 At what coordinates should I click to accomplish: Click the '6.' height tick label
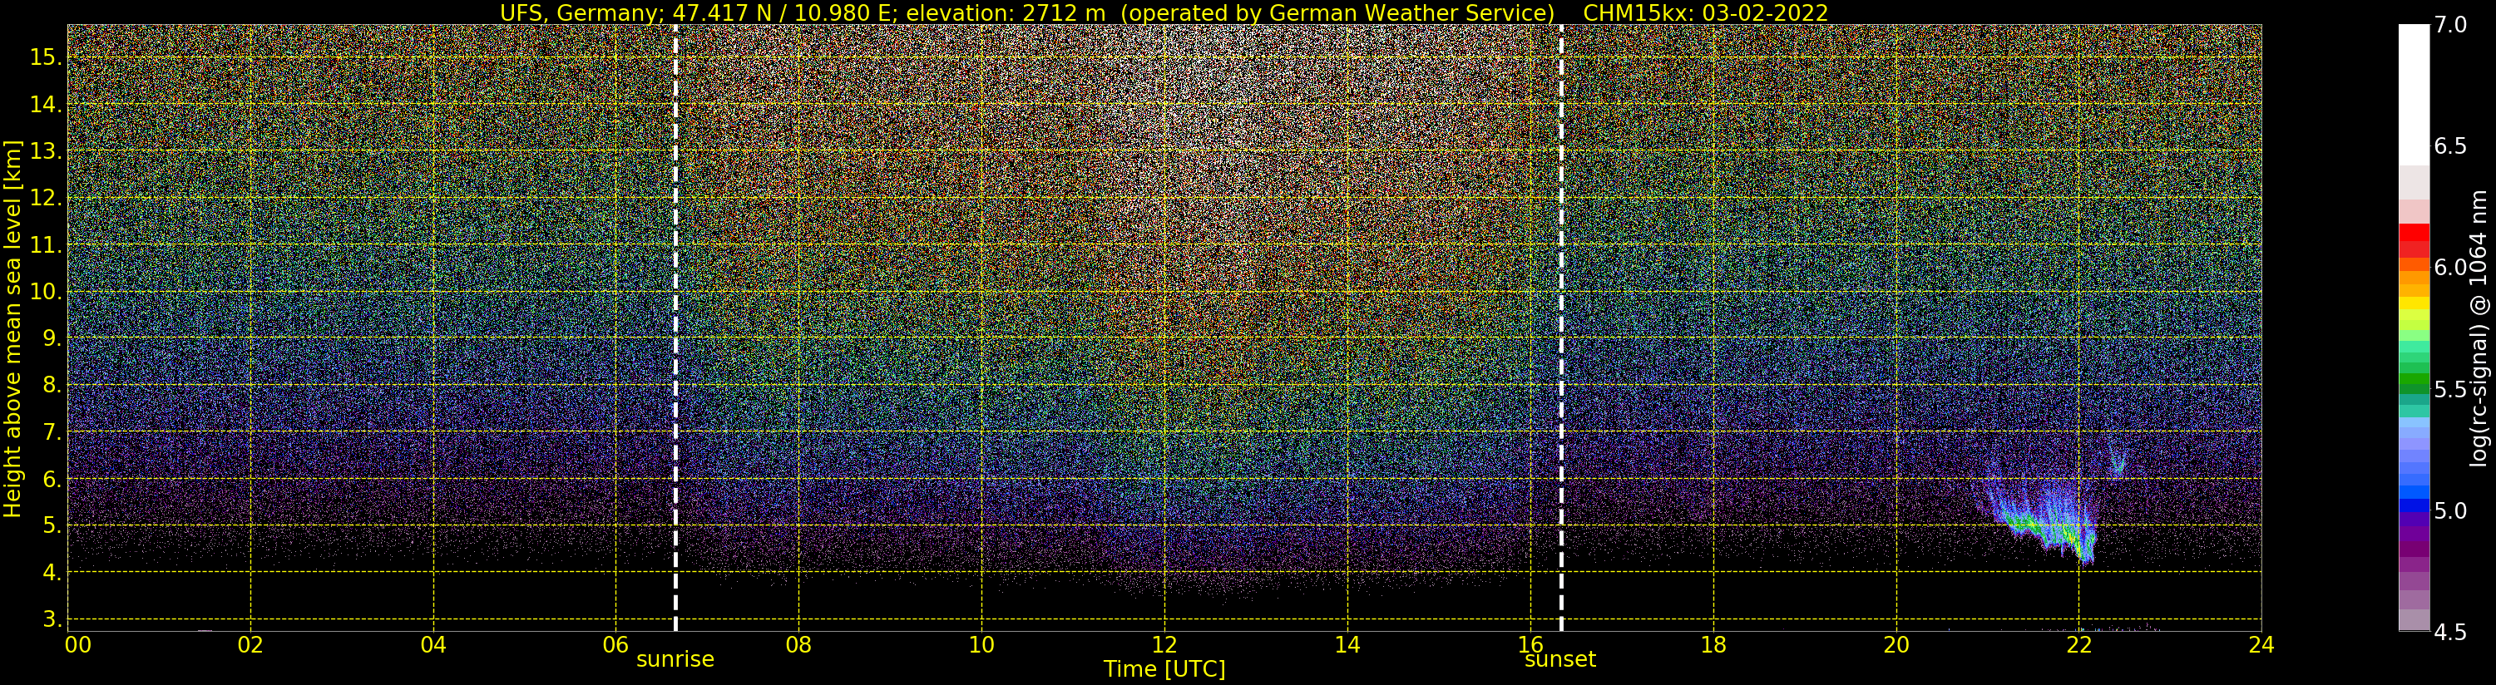52,479
